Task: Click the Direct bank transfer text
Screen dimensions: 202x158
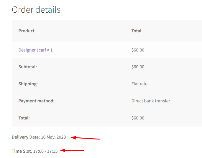Action: click(151, 101)
